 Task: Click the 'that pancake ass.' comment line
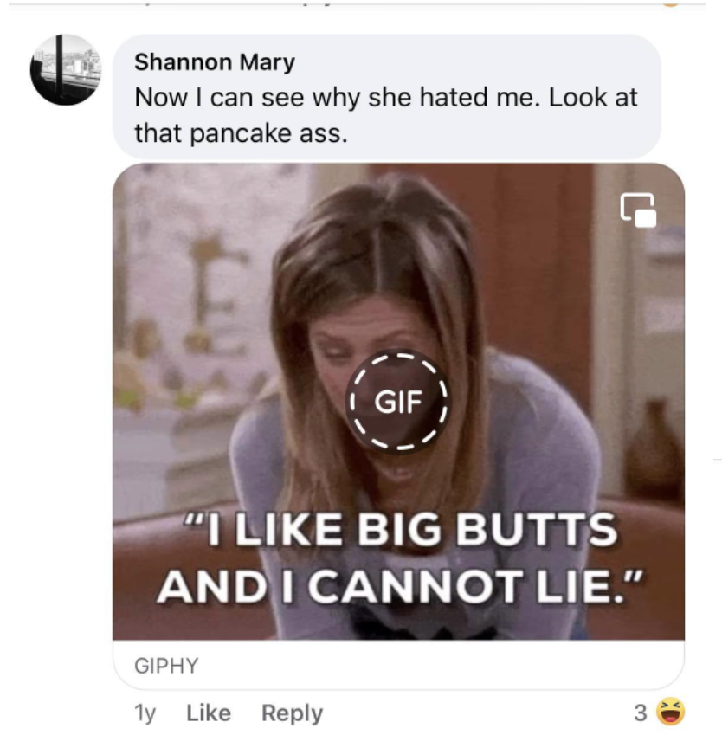click(x=241, y=133)
